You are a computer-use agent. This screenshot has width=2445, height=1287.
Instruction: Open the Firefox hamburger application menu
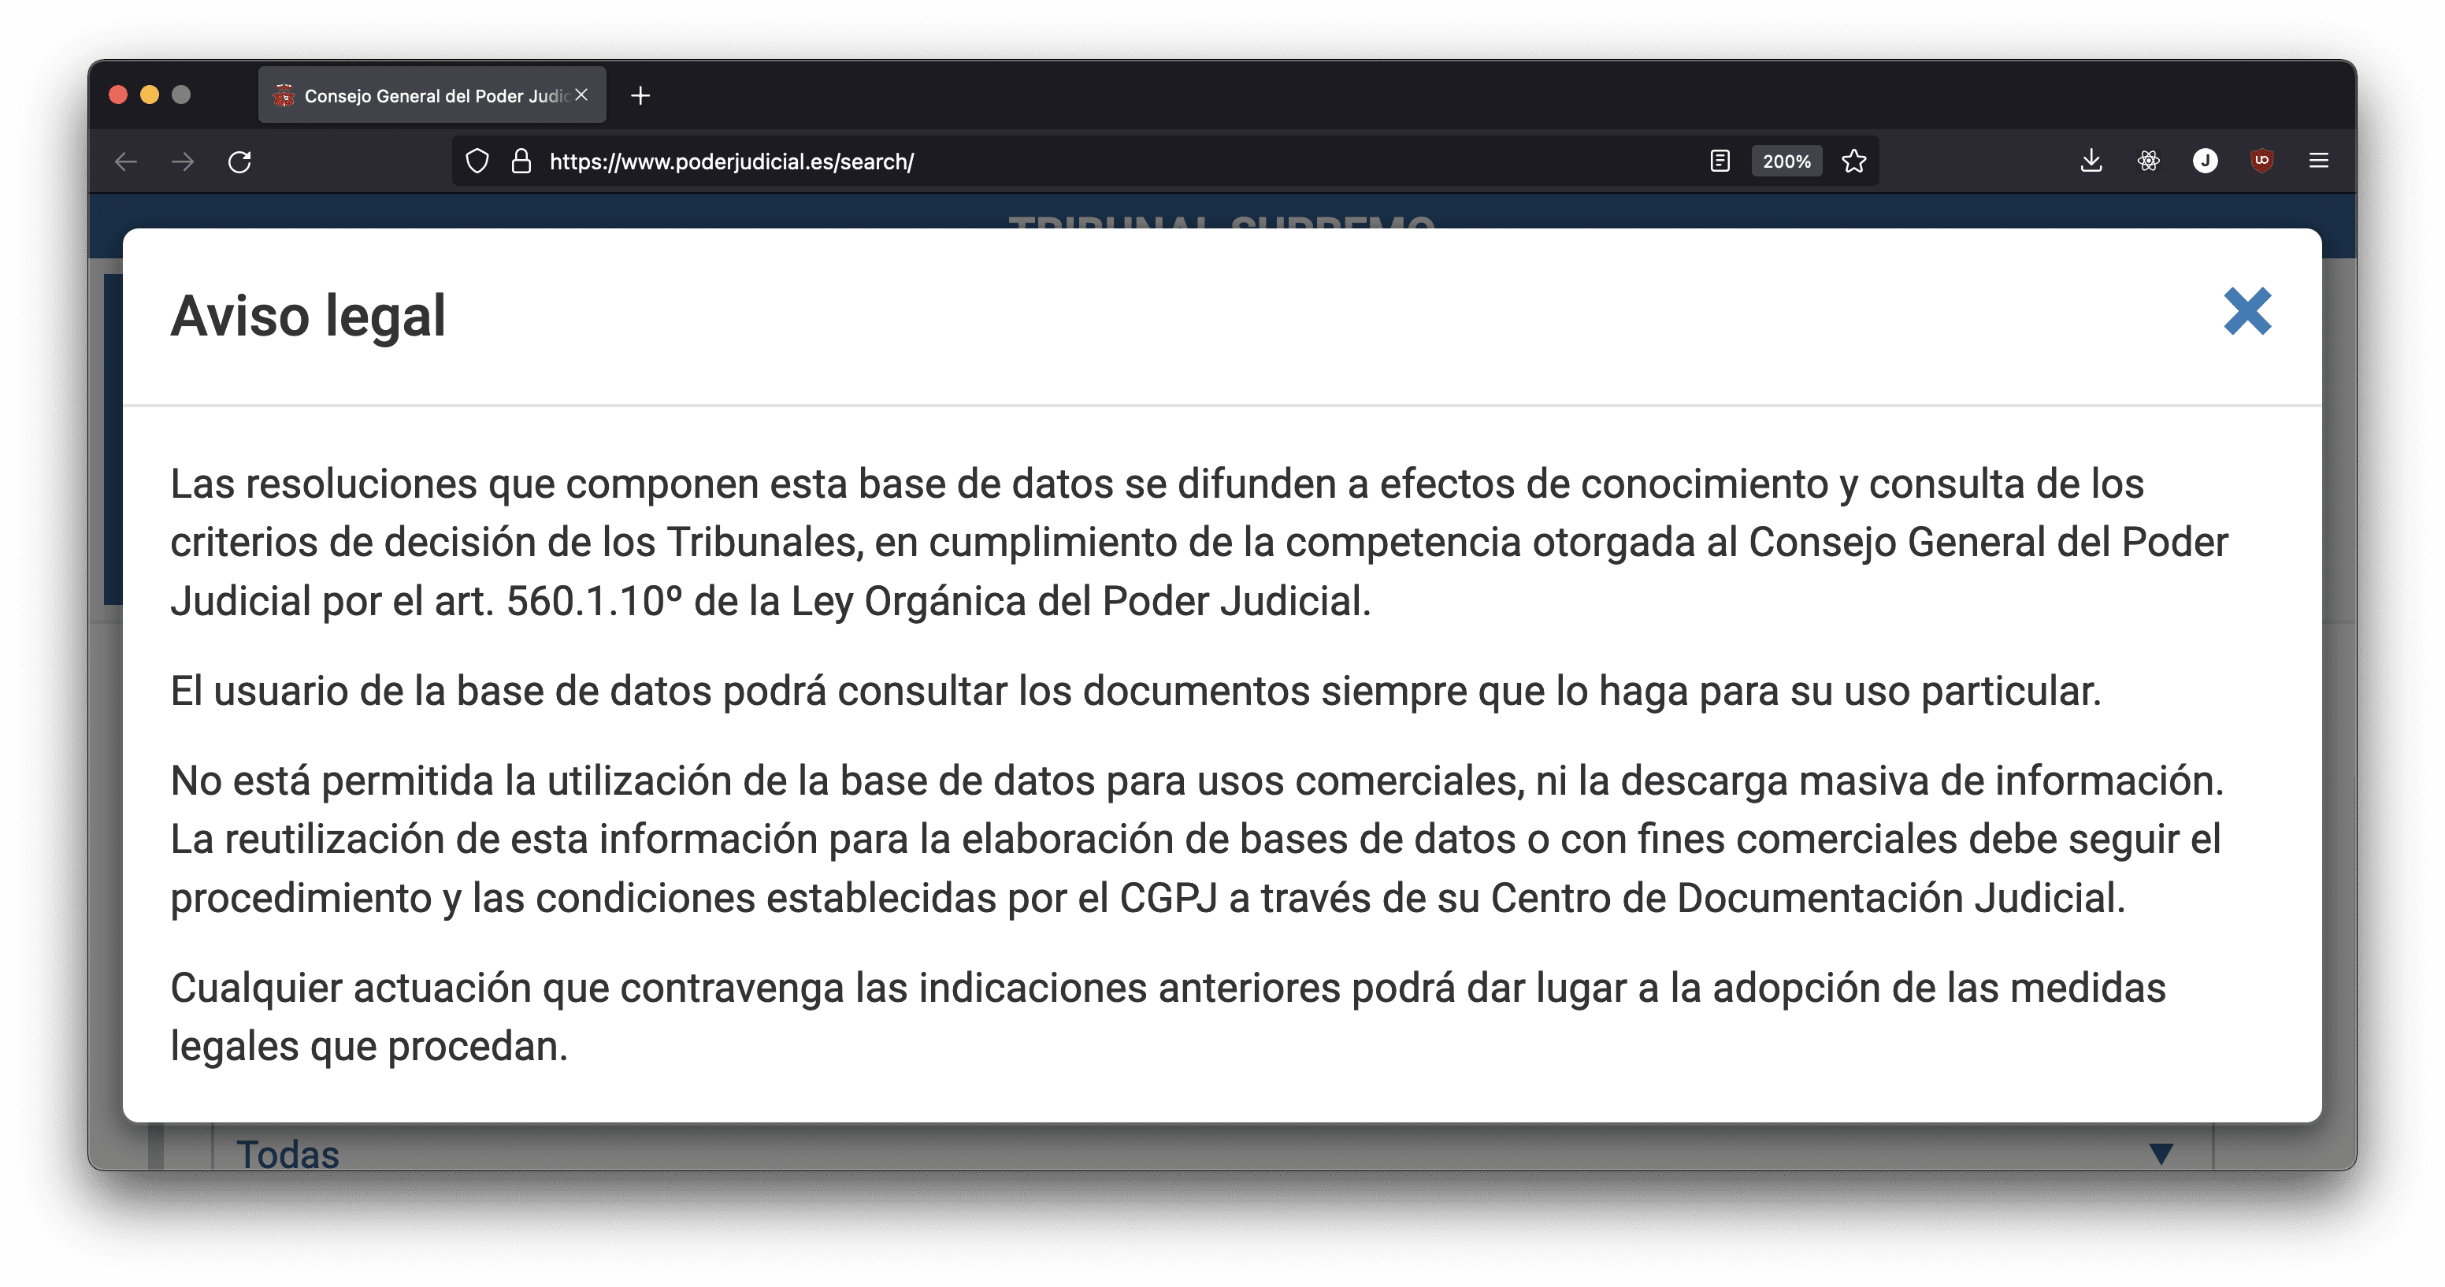(2319, 161)
